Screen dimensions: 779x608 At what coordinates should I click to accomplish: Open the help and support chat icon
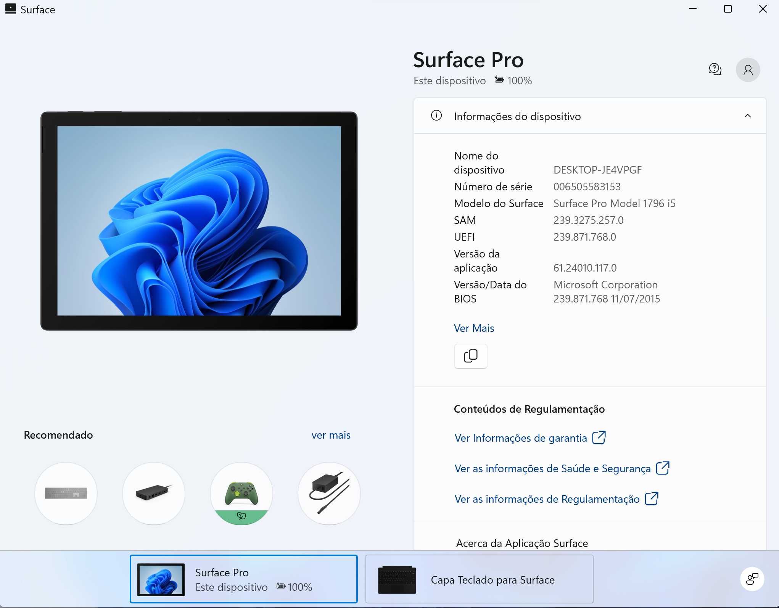coord(715,69)
